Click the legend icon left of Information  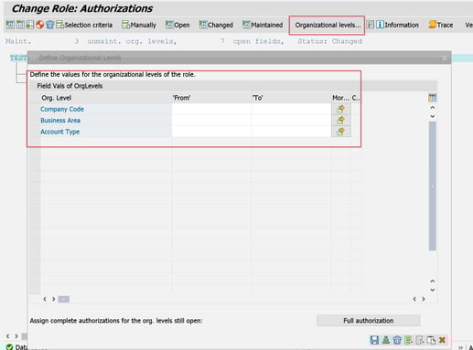[370, 25]
